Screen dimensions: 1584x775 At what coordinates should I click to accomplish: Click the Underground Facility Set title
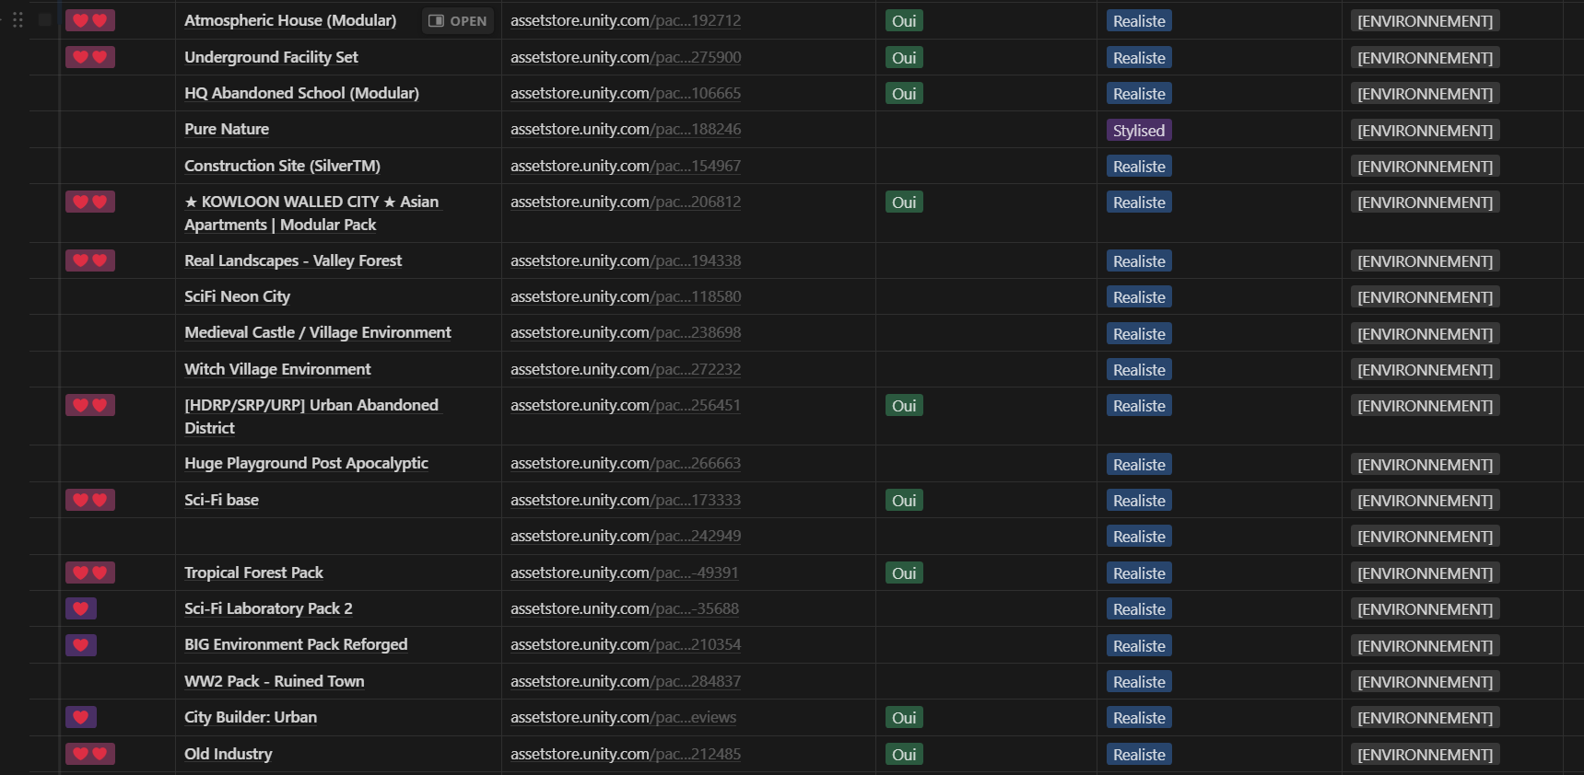point(271,57)
